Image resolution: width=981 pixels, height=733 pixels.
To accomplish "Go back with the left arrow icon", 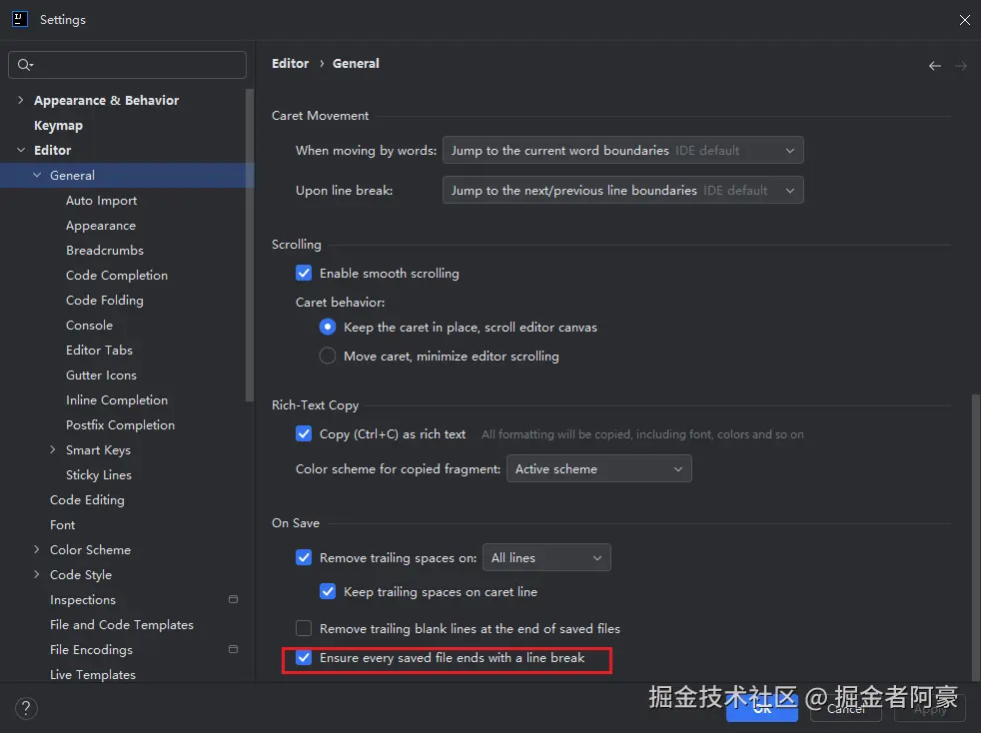I will pos(935,66).
